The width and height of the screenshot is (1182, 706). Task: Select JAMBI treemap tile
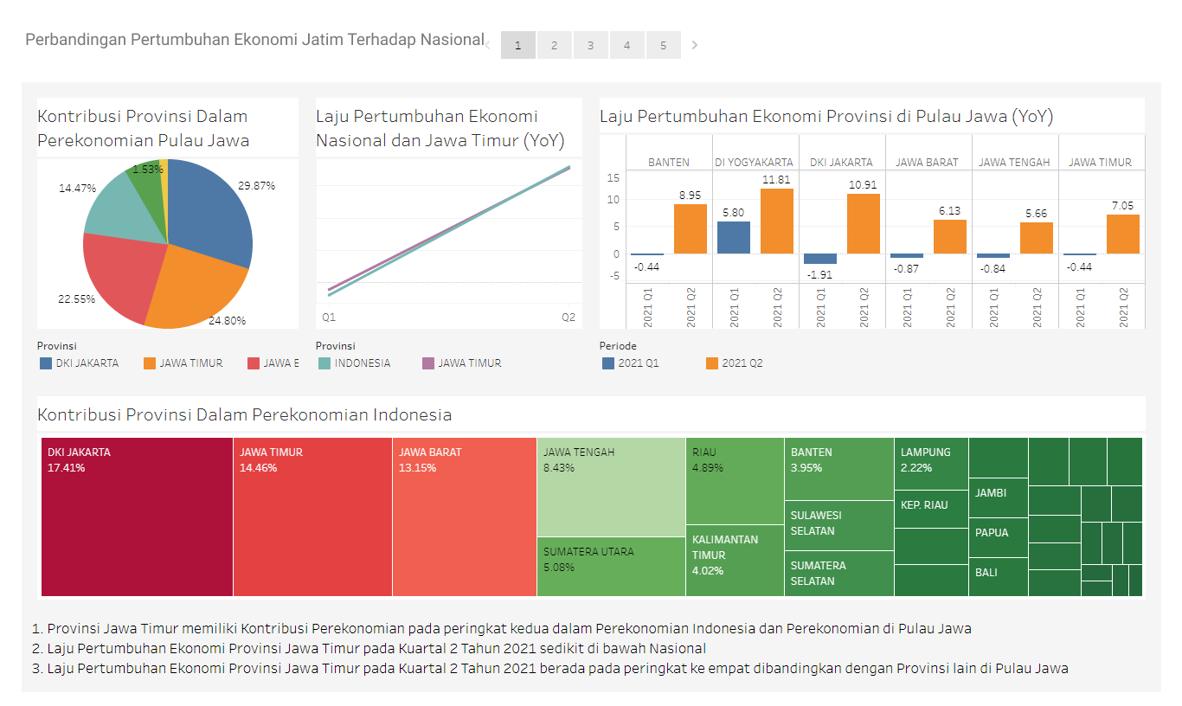[x=999, y=497]
